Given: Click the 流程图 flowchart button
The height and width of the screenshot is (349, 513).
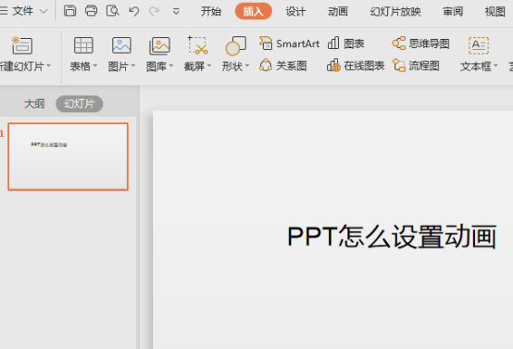Looking at the screenshot, I should tap(416, 66).
